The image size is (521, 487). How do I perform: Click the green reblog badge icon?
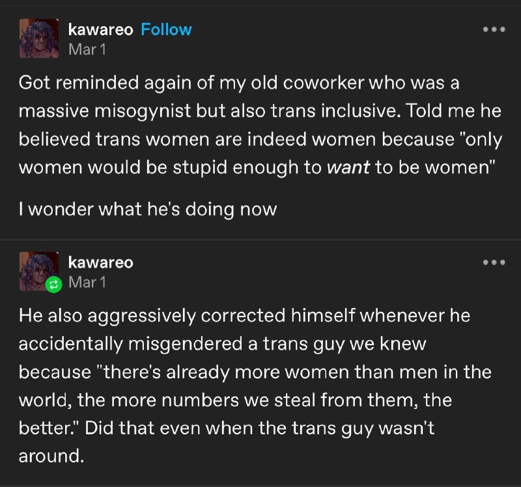(x=54, y=285)
